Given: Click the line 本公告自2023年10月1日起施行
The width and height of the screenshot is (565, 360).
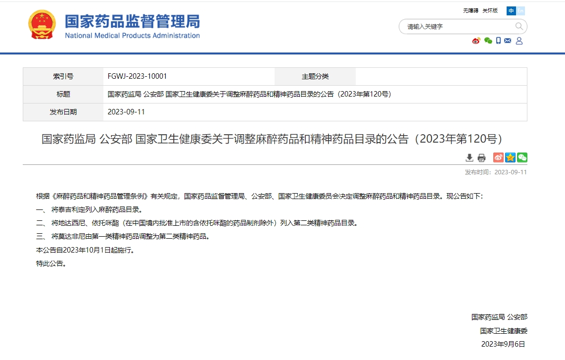Looking at the screenshot, I should click(86, 250).
